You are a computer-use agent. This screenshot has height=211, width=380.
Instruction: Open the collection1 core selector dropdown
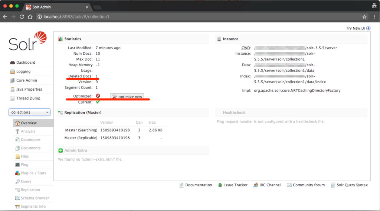(30, 112)
